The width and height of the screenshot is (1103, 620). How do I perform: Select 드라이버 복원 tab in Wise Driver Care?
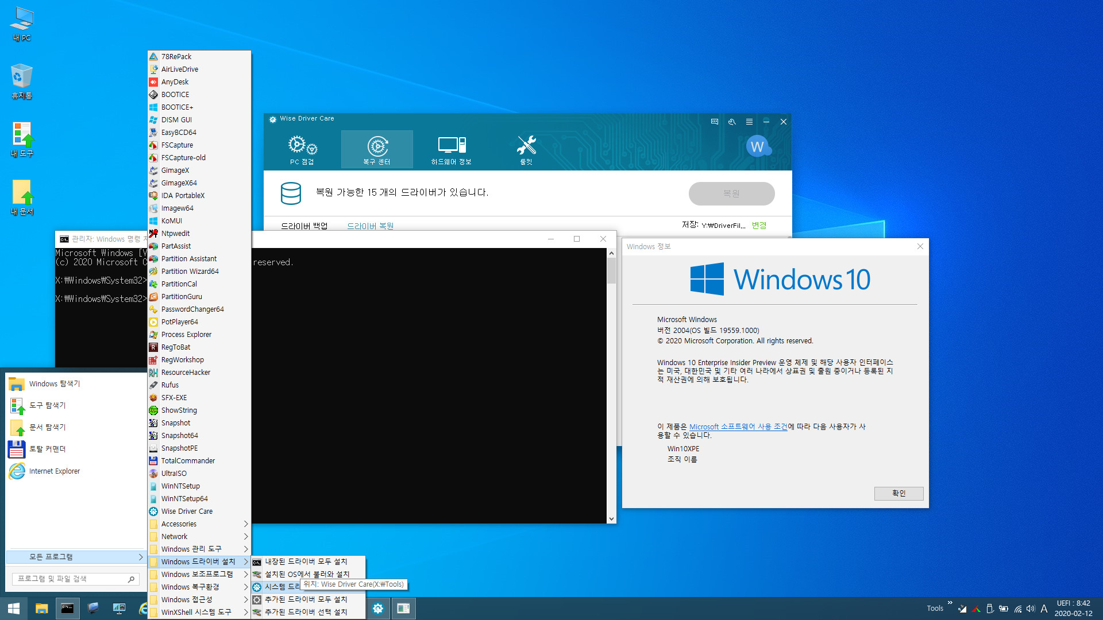(371, 226)
